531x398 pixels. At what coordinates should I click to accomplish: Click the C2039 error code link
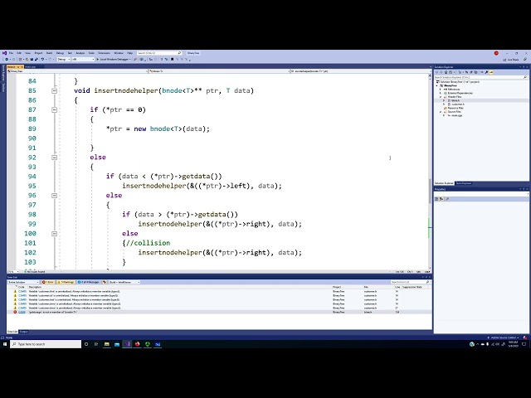tap(22, 312)
